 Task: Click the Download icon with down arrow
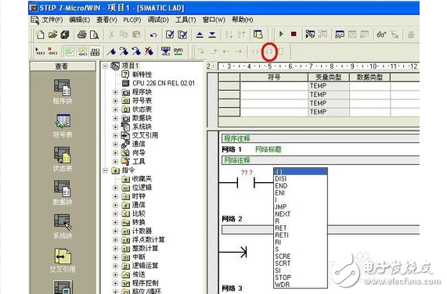(212, 34)
